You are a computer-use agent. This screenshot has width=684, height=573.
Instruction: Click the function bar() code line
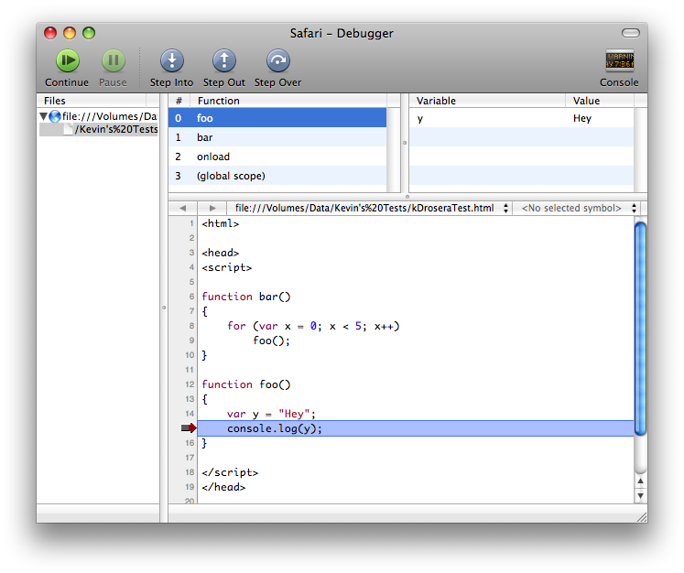point(246,297)
